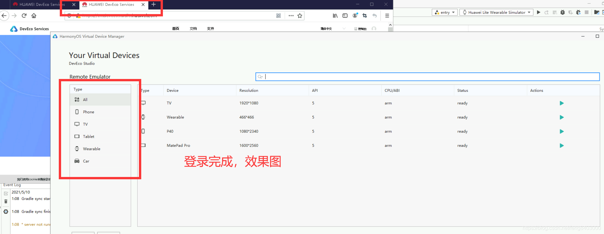604x234 pixels.
Task: Run the app with IDE run icon
Action: click(x=538, y=12)
